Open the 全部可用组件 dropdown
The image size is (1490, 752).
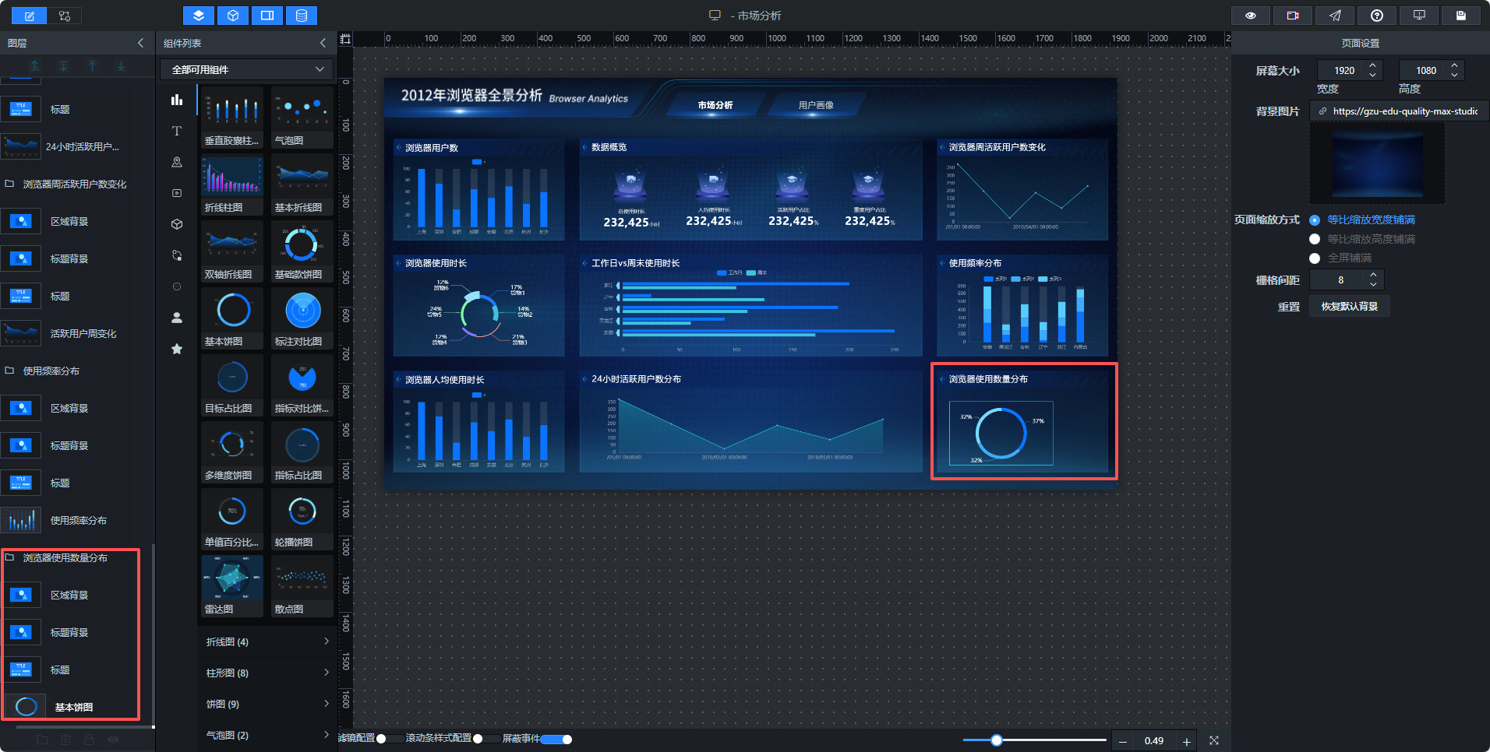(x=247, y=69)
